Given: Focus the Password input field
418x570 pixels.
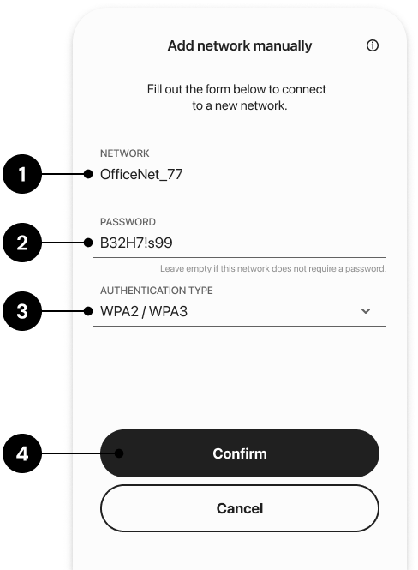Looking at the screenshot, I should pyautogui.click(x=240, y=243).
